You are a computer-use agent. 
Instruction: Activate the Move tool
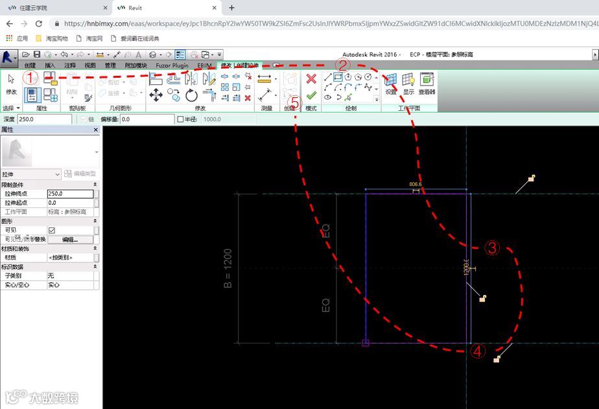[156, 95]
